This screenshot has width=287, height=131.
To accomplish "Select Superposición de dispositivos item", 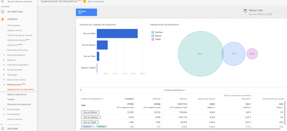I will [x=21, y=89].
